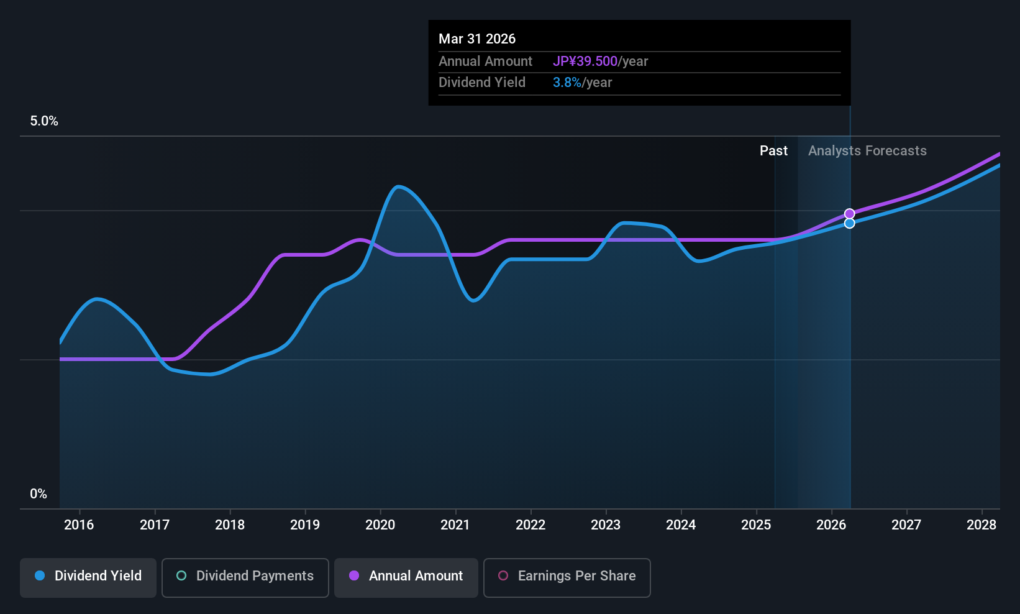Enable the Dividend Payments series

[245, 578]
